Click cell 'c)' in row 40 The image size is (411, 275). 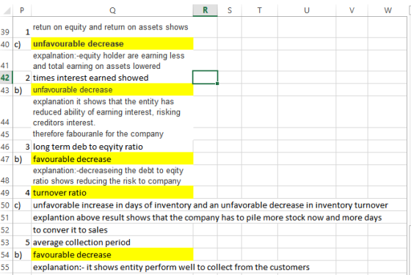coord(22,44)
